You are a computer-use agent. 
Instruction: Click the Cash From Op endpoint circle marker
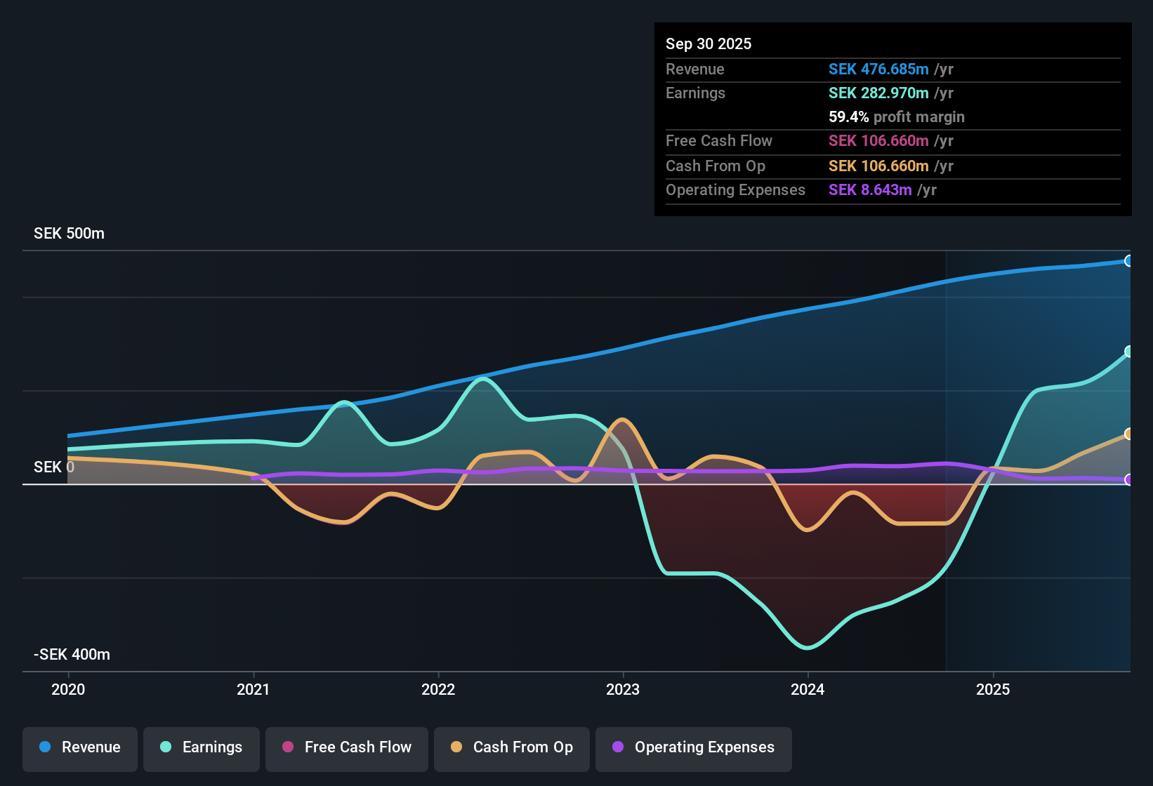[1129, 433]
